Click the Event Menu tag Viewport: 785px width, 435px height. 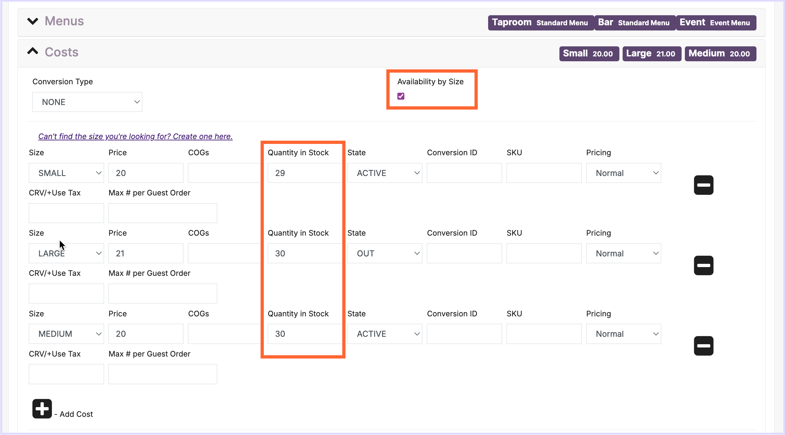coord(716,23)
